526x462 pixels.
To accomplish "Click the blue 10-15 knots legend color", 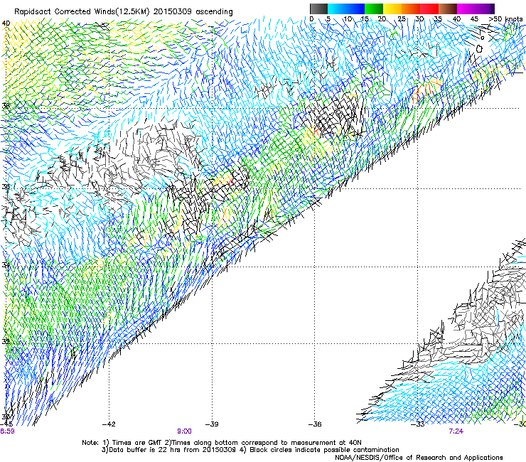I will click(x=355, y=9).
